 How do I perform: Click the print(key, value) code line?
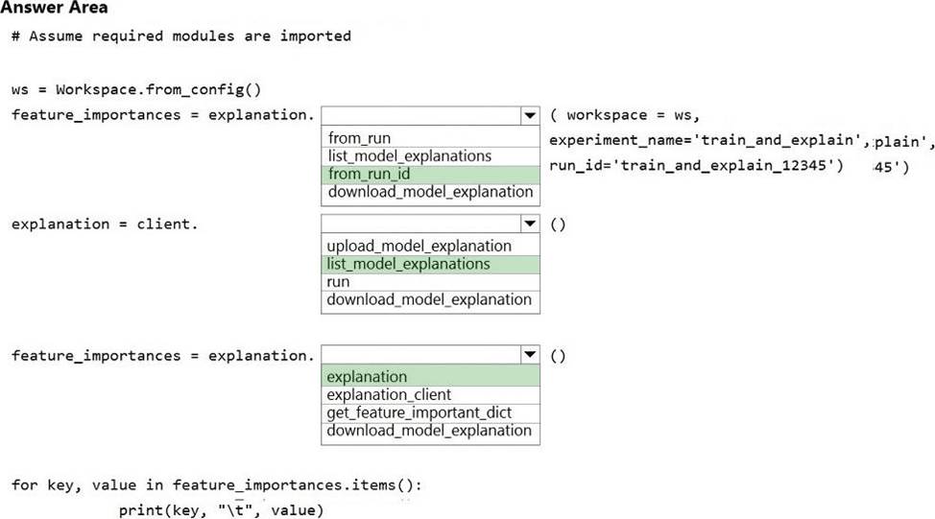[222, 509]
